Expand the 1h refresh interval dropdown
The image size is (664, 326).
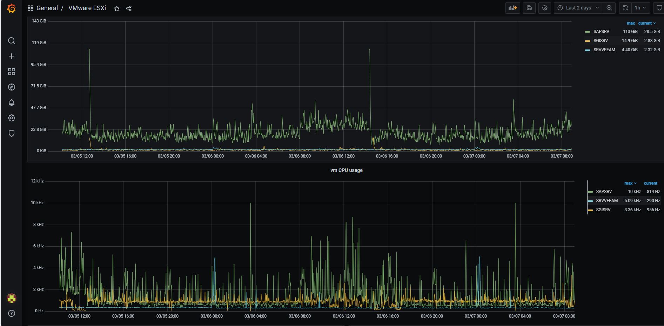pyautogui.click(x=640, y=8)
